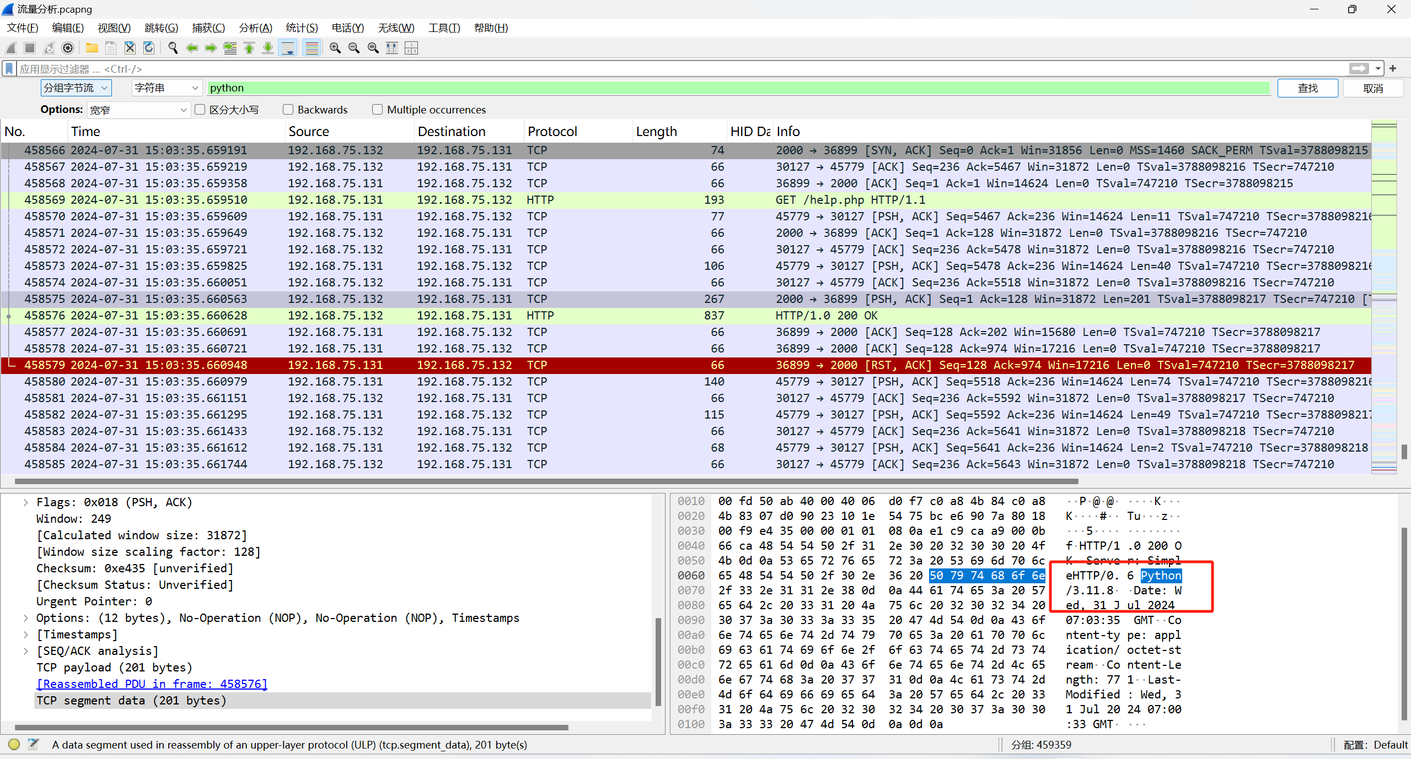
Task: Go to first packet arrow icon
Action: [249, 48]
